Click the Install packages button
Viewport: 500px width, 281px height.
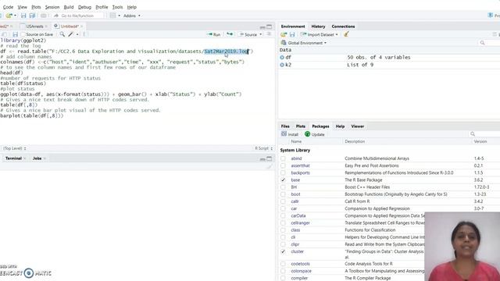(290, 134)
